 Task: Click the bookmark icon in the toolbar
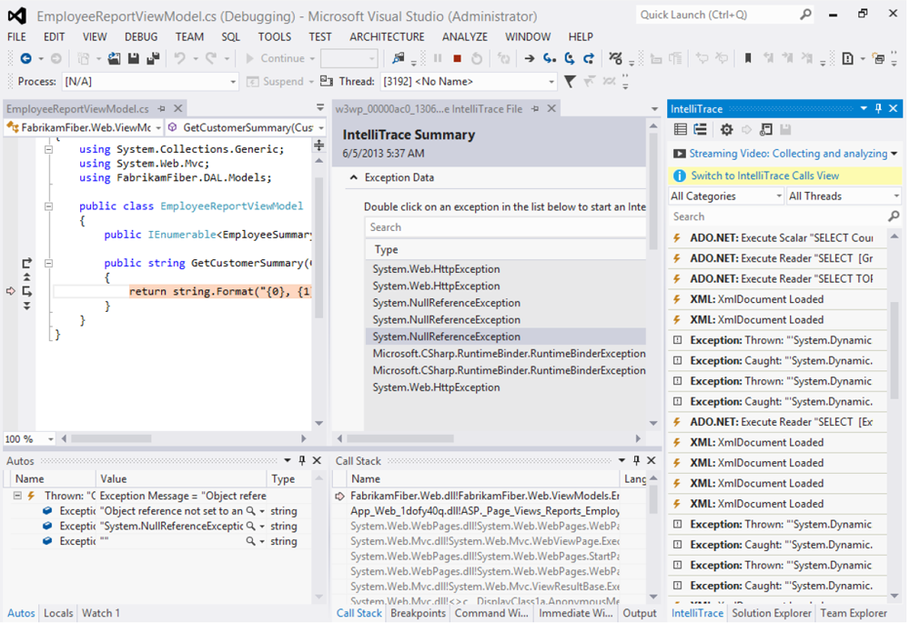coord(748,58)
